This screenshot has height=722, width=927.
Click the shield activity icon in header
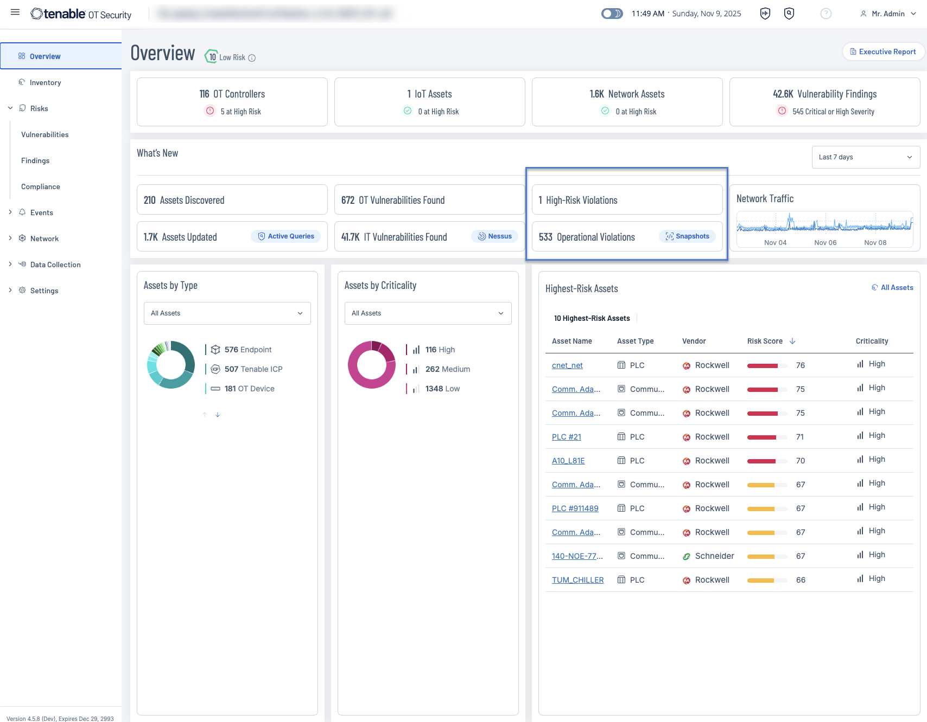[765, 14]
